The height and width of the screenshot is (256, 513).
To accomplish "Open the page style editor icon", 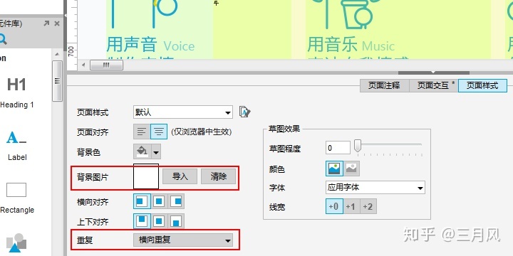I will tap(244, 112).
